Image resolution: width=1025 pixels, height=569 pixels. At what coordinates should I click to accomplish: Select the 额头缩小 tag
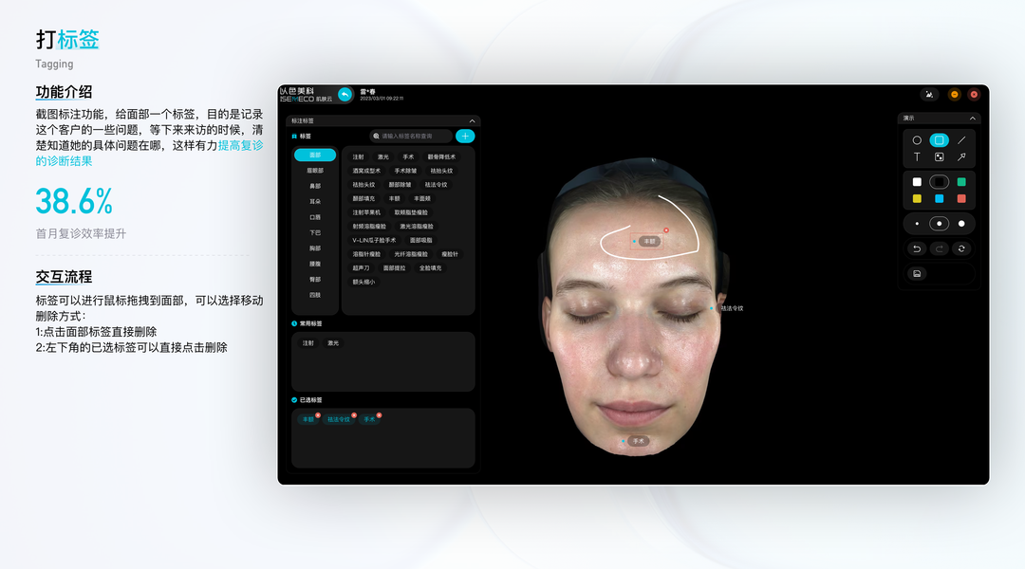(x=364, y=283)
